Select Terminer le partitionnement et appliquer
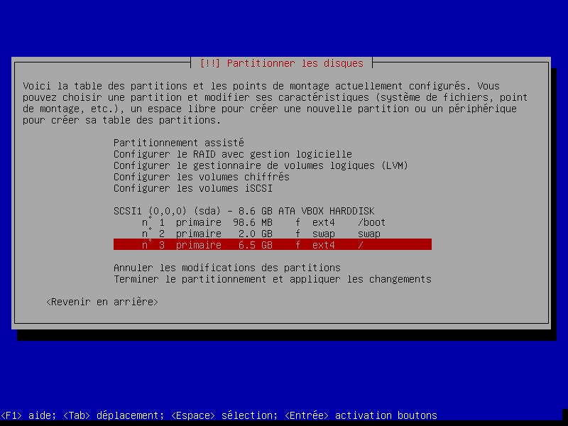Screen dimensions: 568x426 click(x=272, y=279)
